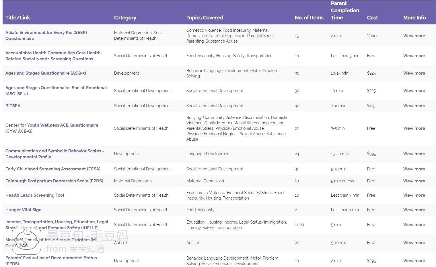Open Early Childhood Screening Assessment (ECSA) link

pyautogui.click(x=53, y=169)
